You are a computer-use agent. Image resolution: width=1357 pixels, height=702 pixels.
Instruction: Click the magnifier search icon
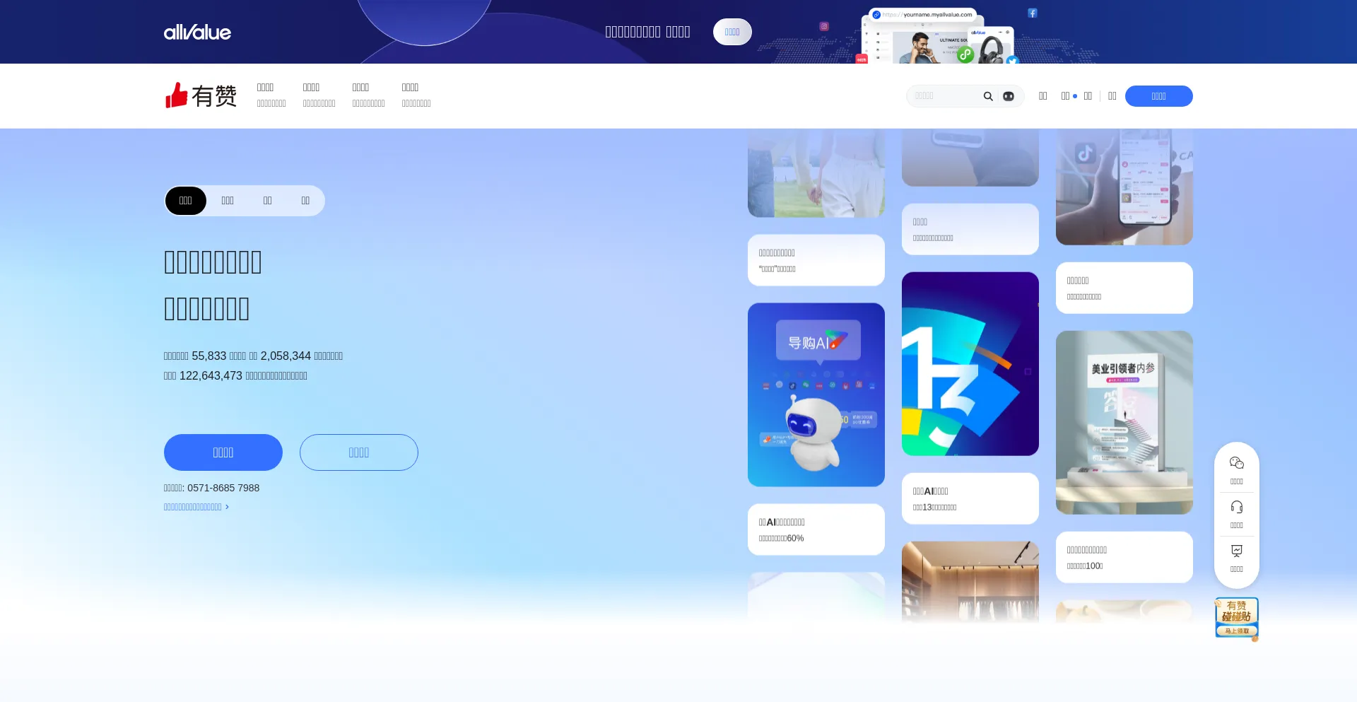(988, 96)
